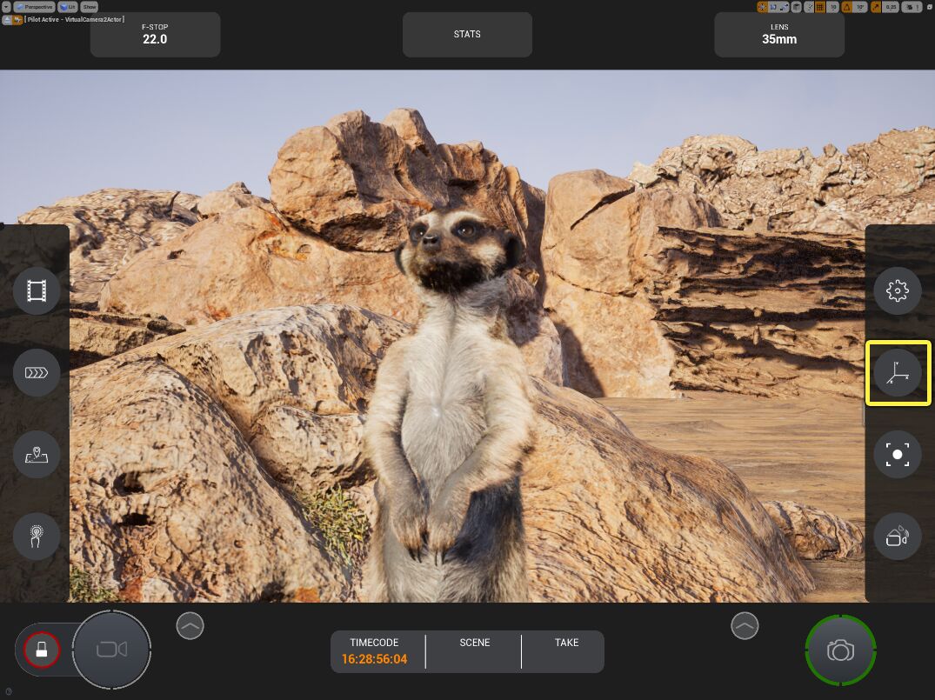Click the STATS button
Screen dimensions: 935x700
[467, 35]
